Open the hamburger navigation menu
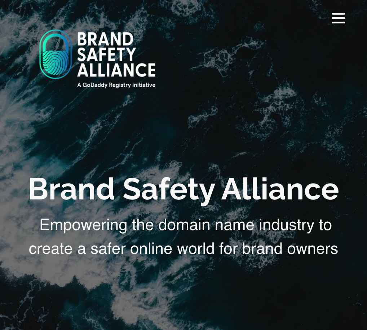367x330 pixels. pyautogui.click(x=339, y=18)
